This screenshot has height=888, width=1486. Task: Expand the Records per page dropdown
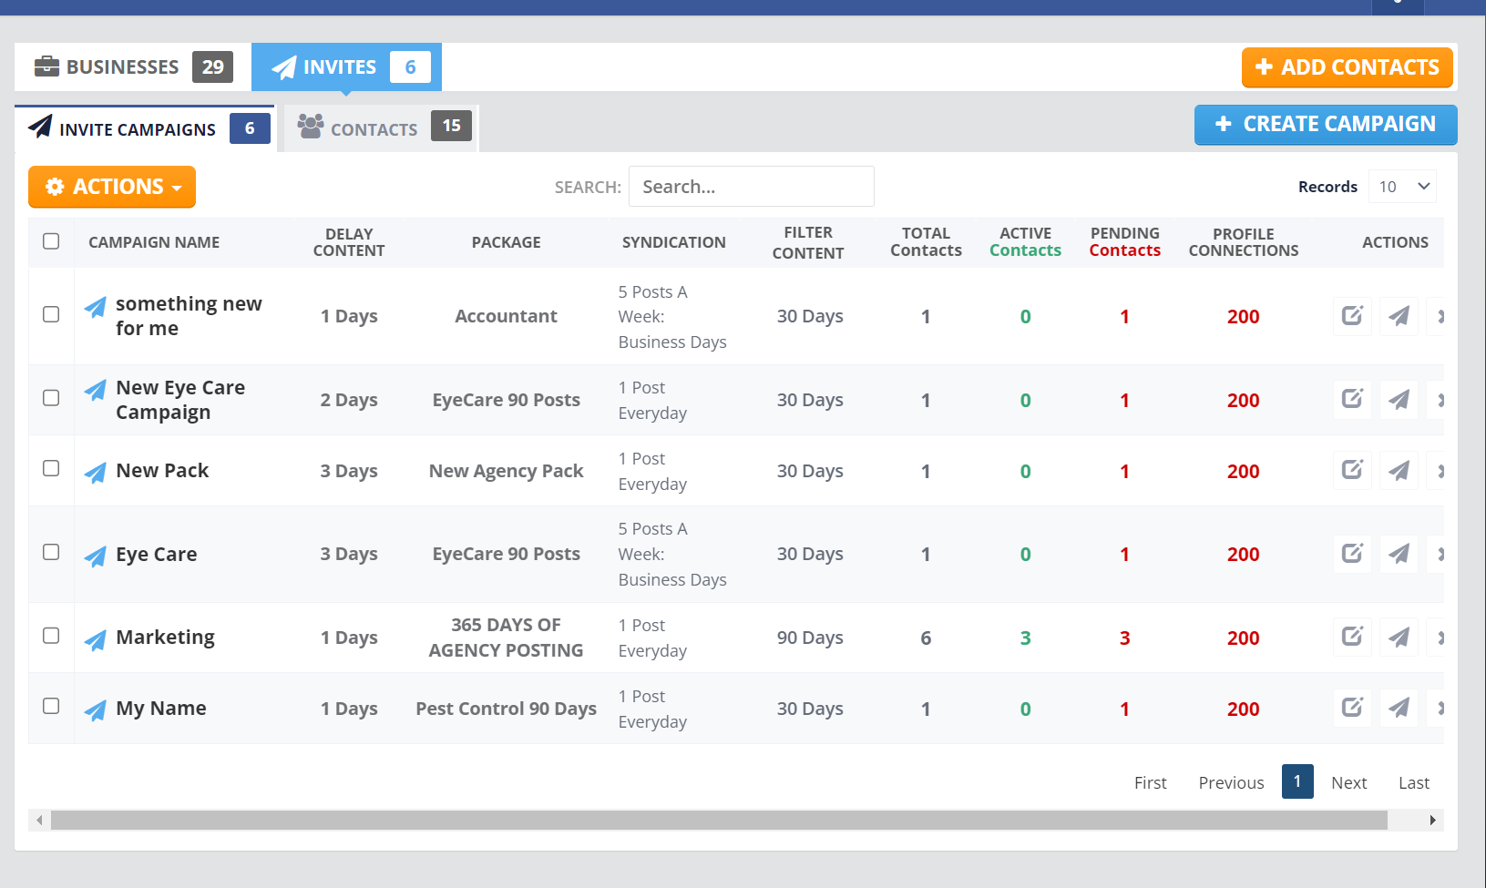point(1402,187)
